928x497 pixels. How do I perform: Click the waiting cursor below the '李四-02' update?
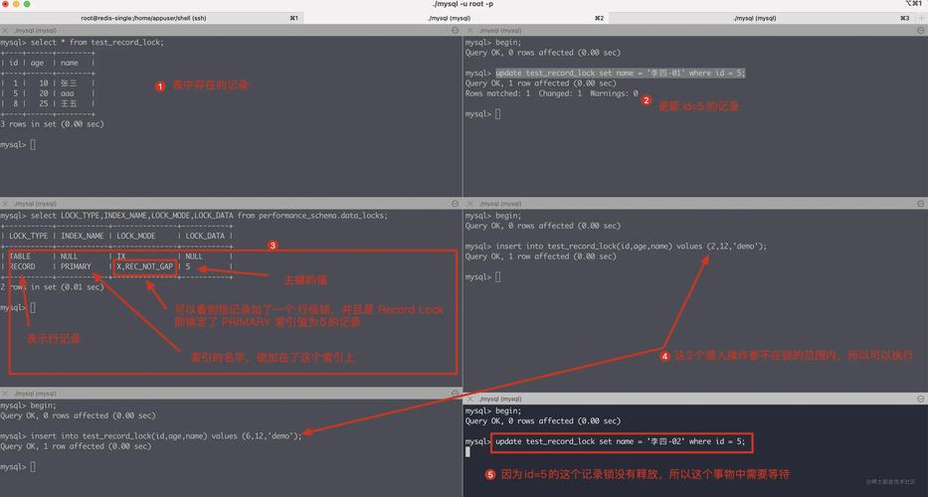tap(467, 452)
